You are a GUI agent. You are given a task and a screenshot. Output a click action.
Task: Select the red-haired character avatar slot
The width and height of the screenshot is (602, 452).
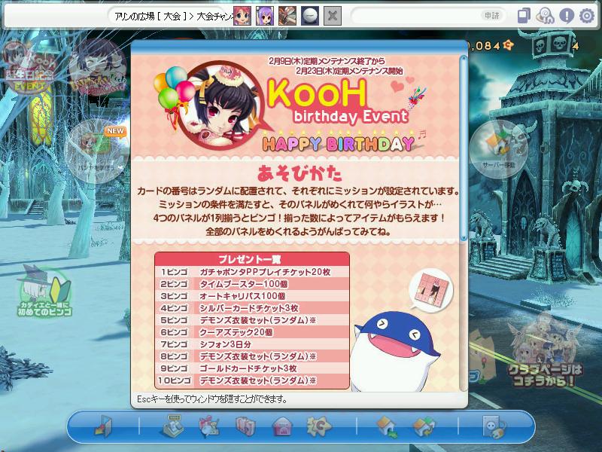pyautogui.click(x=242, y=16)
